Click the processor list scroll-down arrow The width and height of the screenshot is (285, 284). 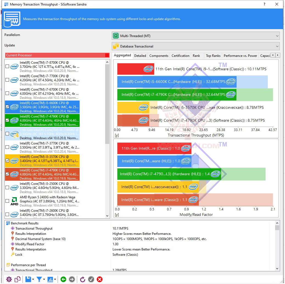[x=107, y=216]
